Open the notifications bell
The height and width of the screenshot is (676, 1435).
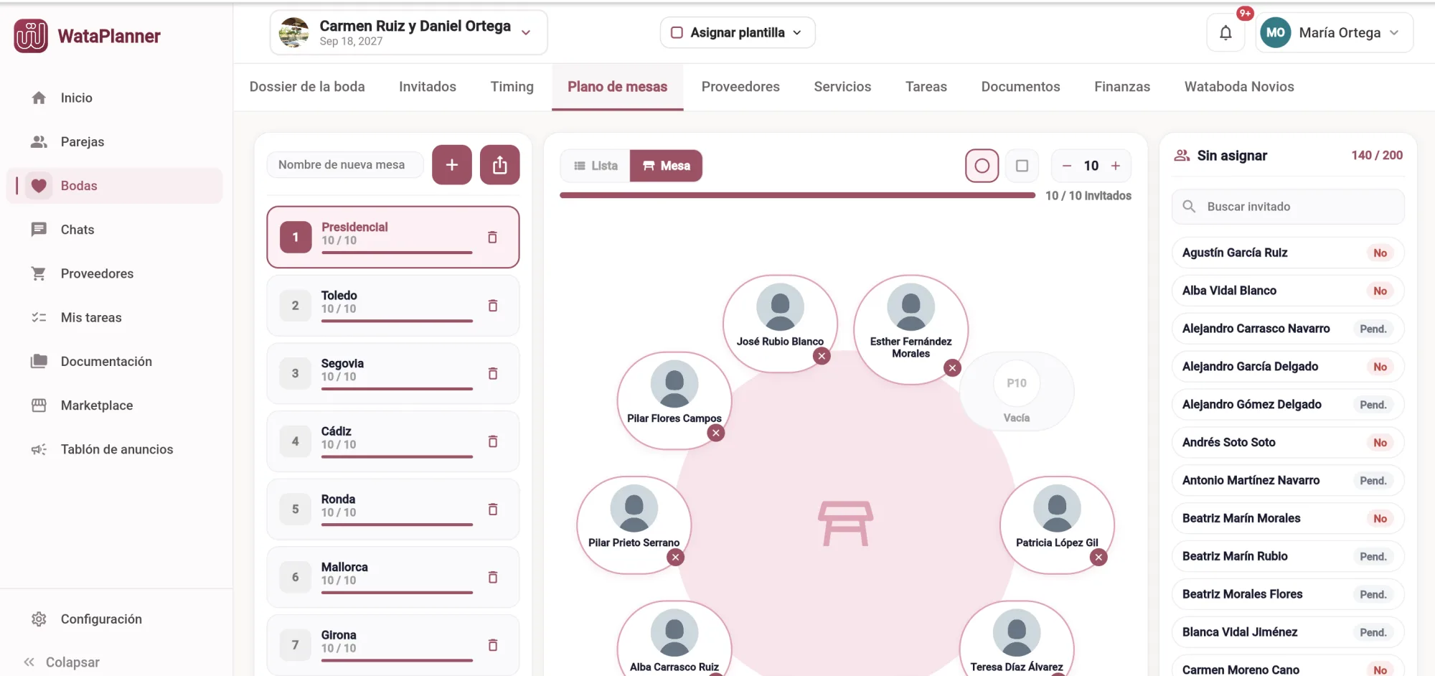tap(1225, 33)
